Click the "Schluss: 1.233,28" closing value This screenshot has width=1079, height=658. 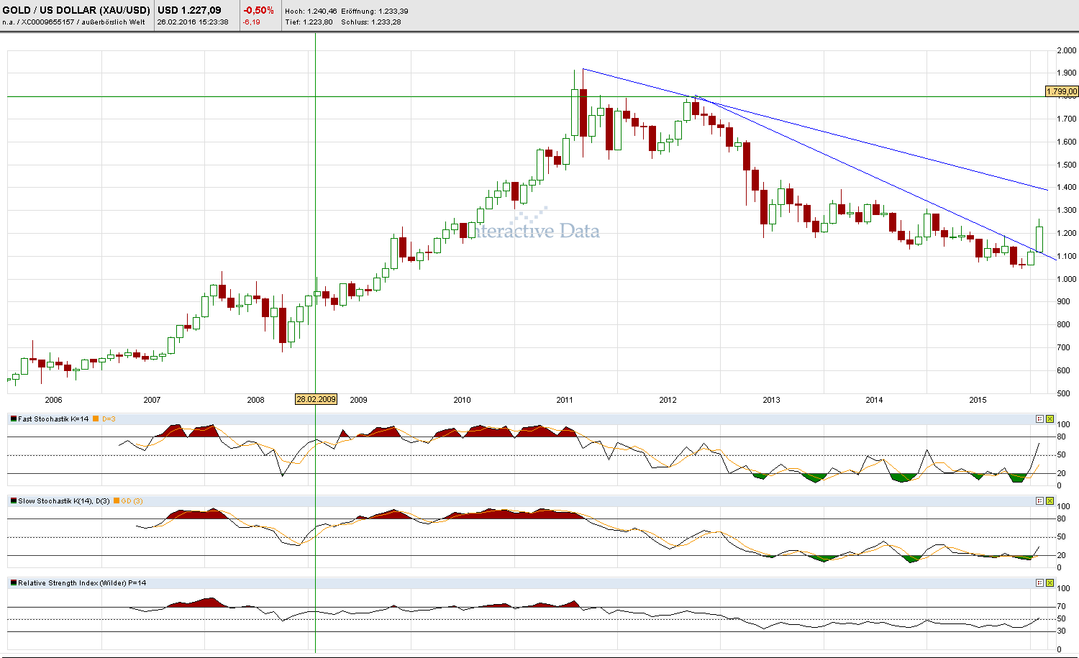[x=371, y=22]
